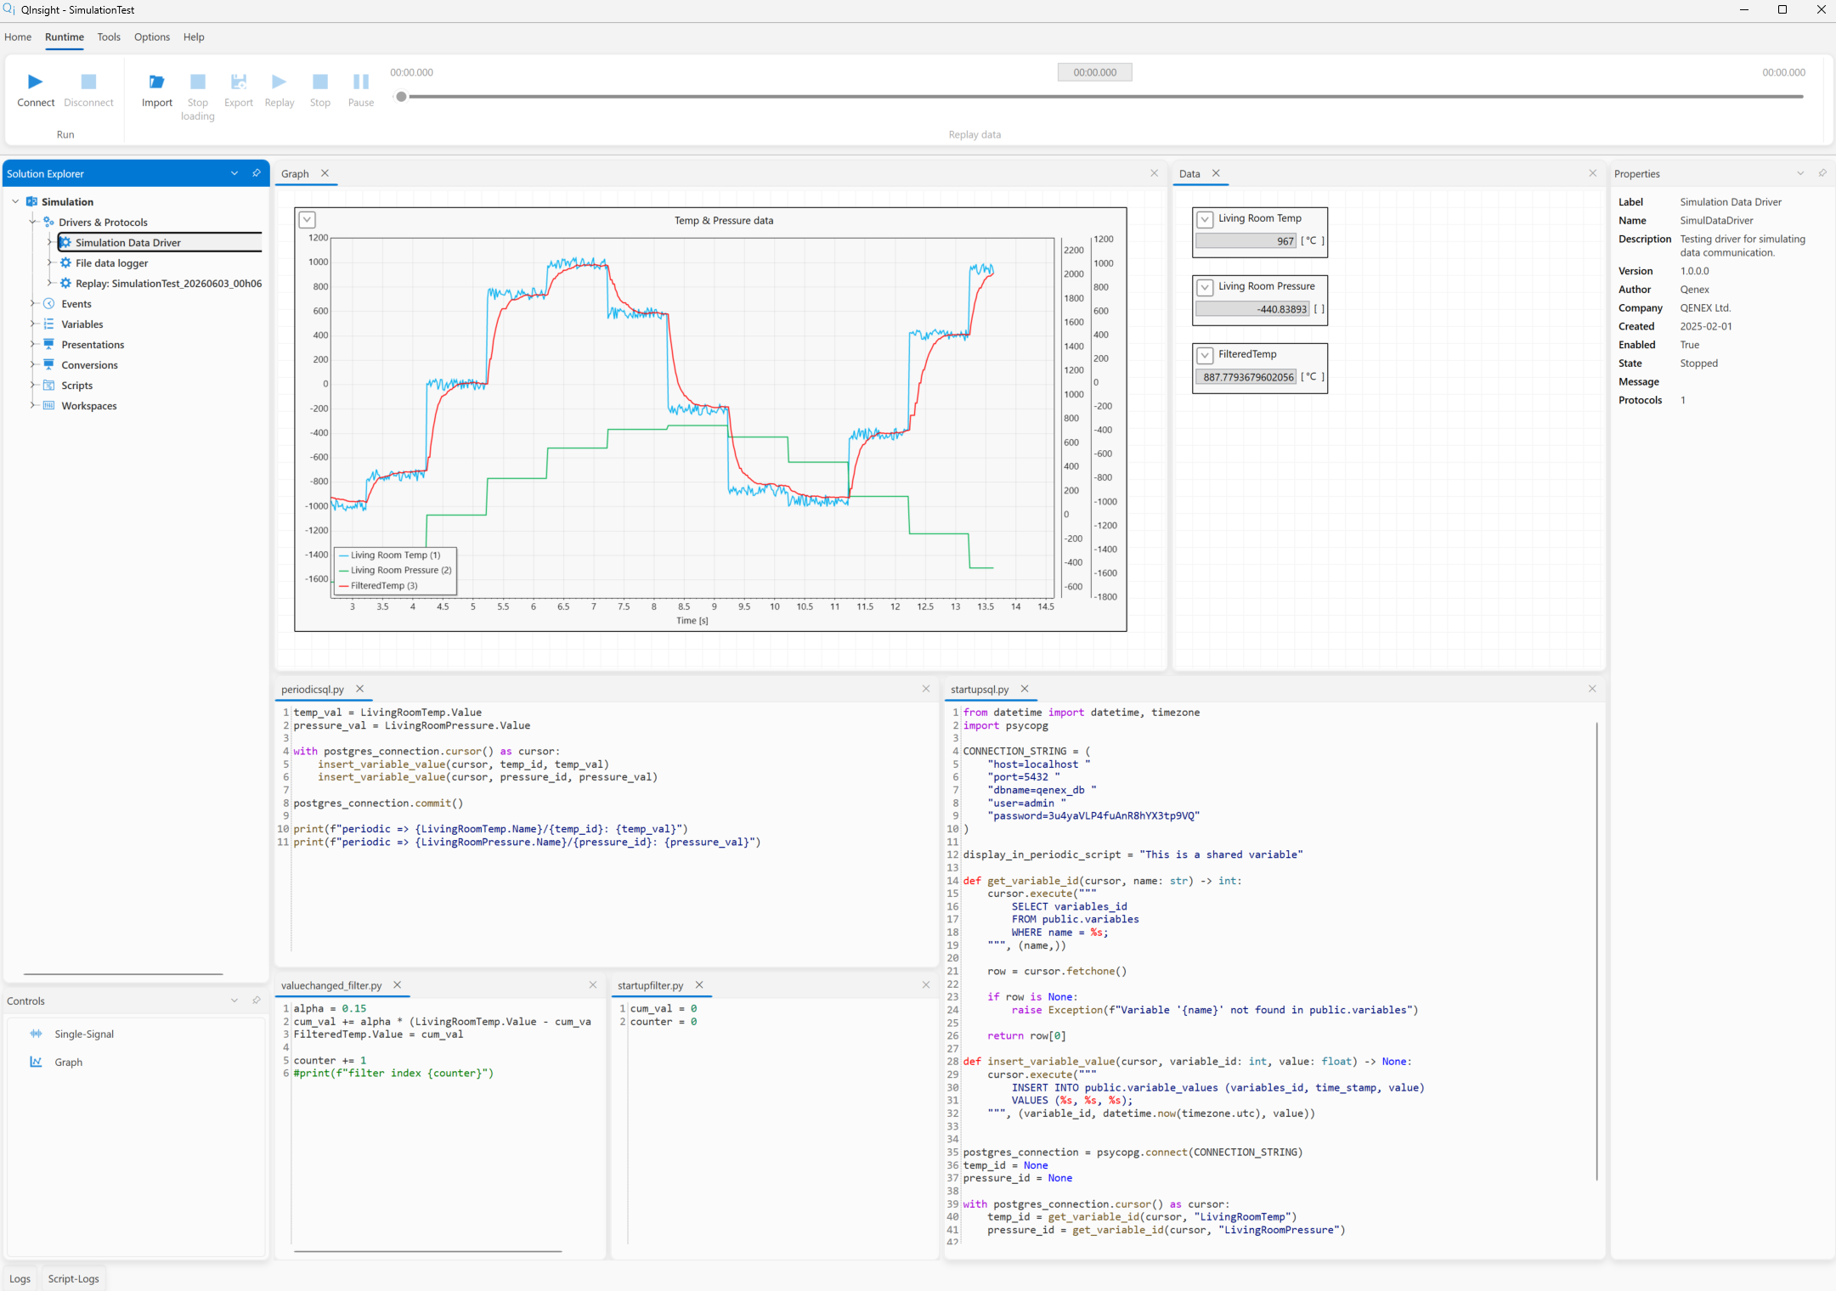Screen dimensions: 1836x1291
Task: Click the Replay play icon
Action: tap(279, 82)
